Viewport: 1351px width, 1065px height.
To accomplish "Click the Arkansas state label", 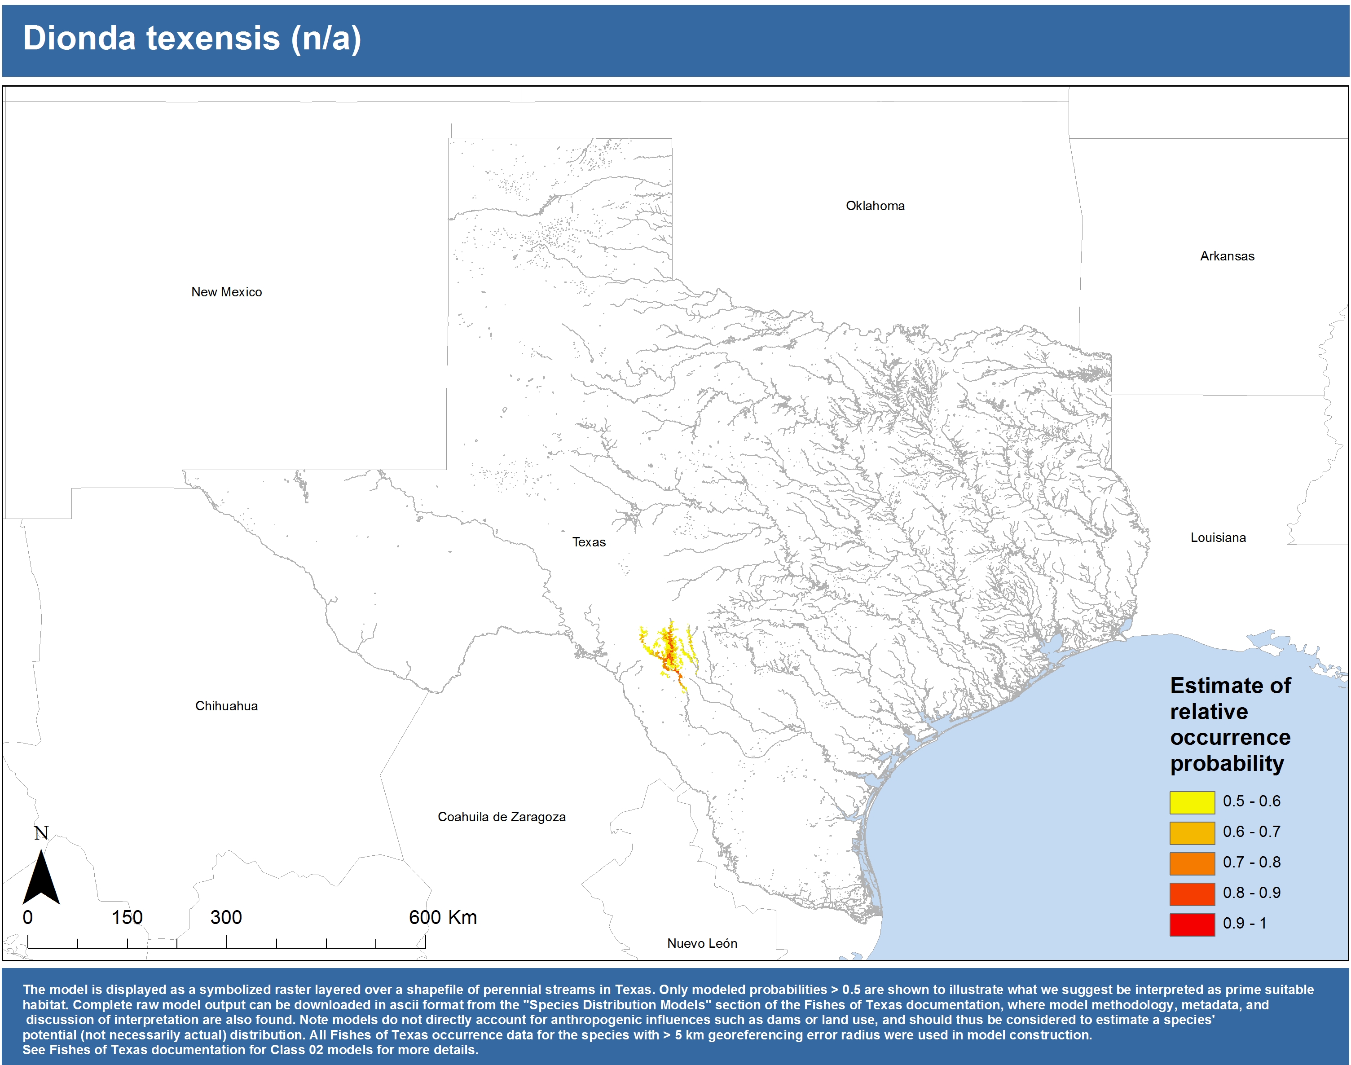I will point(1226,256).
